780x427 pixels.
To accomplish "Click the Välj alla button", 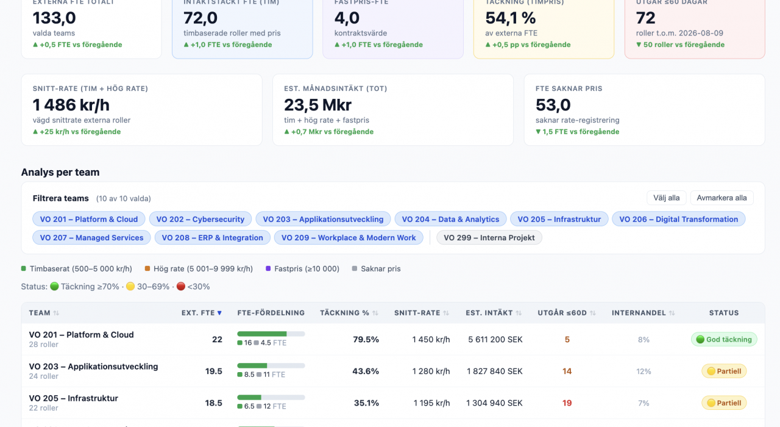I will [667, 198].
